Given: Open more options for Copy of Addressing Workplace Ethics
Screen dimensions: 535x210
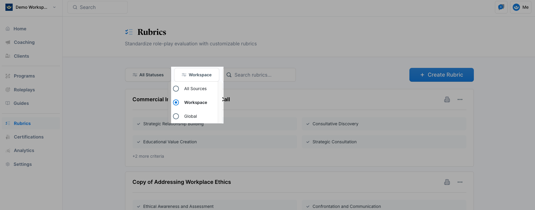Looking at the screenshot, I should 460,182.
